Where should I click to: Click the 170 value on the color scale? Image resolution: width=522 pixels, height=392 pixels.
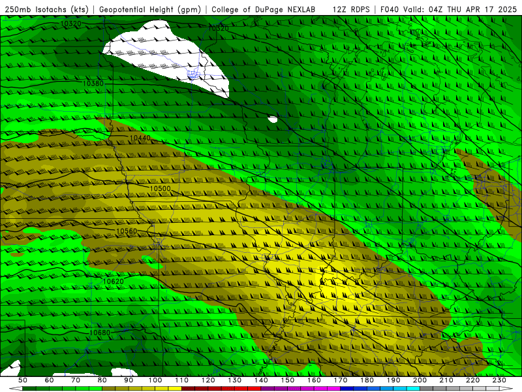coord(341,380)
